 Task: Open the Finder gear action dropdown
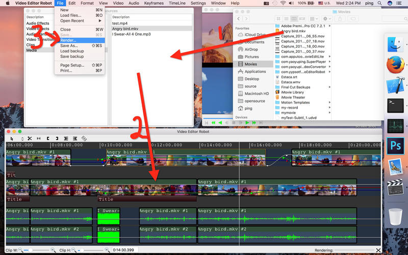tap(327, 19)
